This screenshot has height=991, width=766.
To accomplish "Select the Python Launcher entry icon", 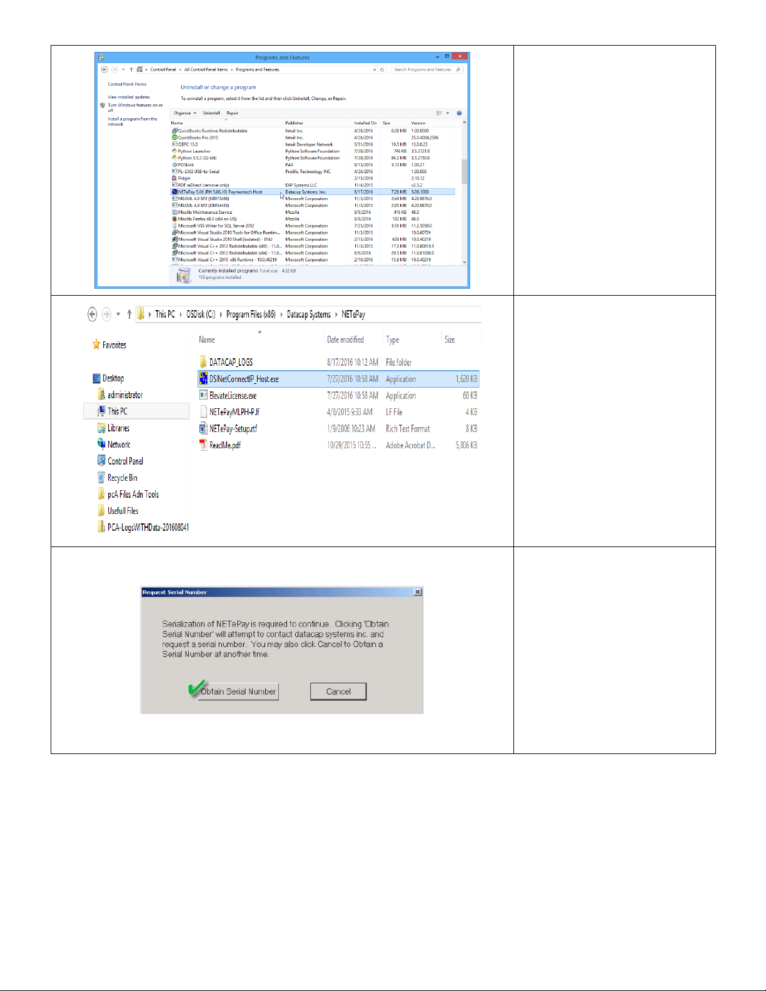I will (174, 151).
